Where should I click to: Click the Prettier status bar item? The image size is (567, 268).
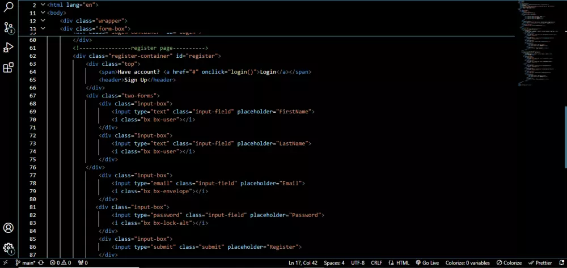540,262
